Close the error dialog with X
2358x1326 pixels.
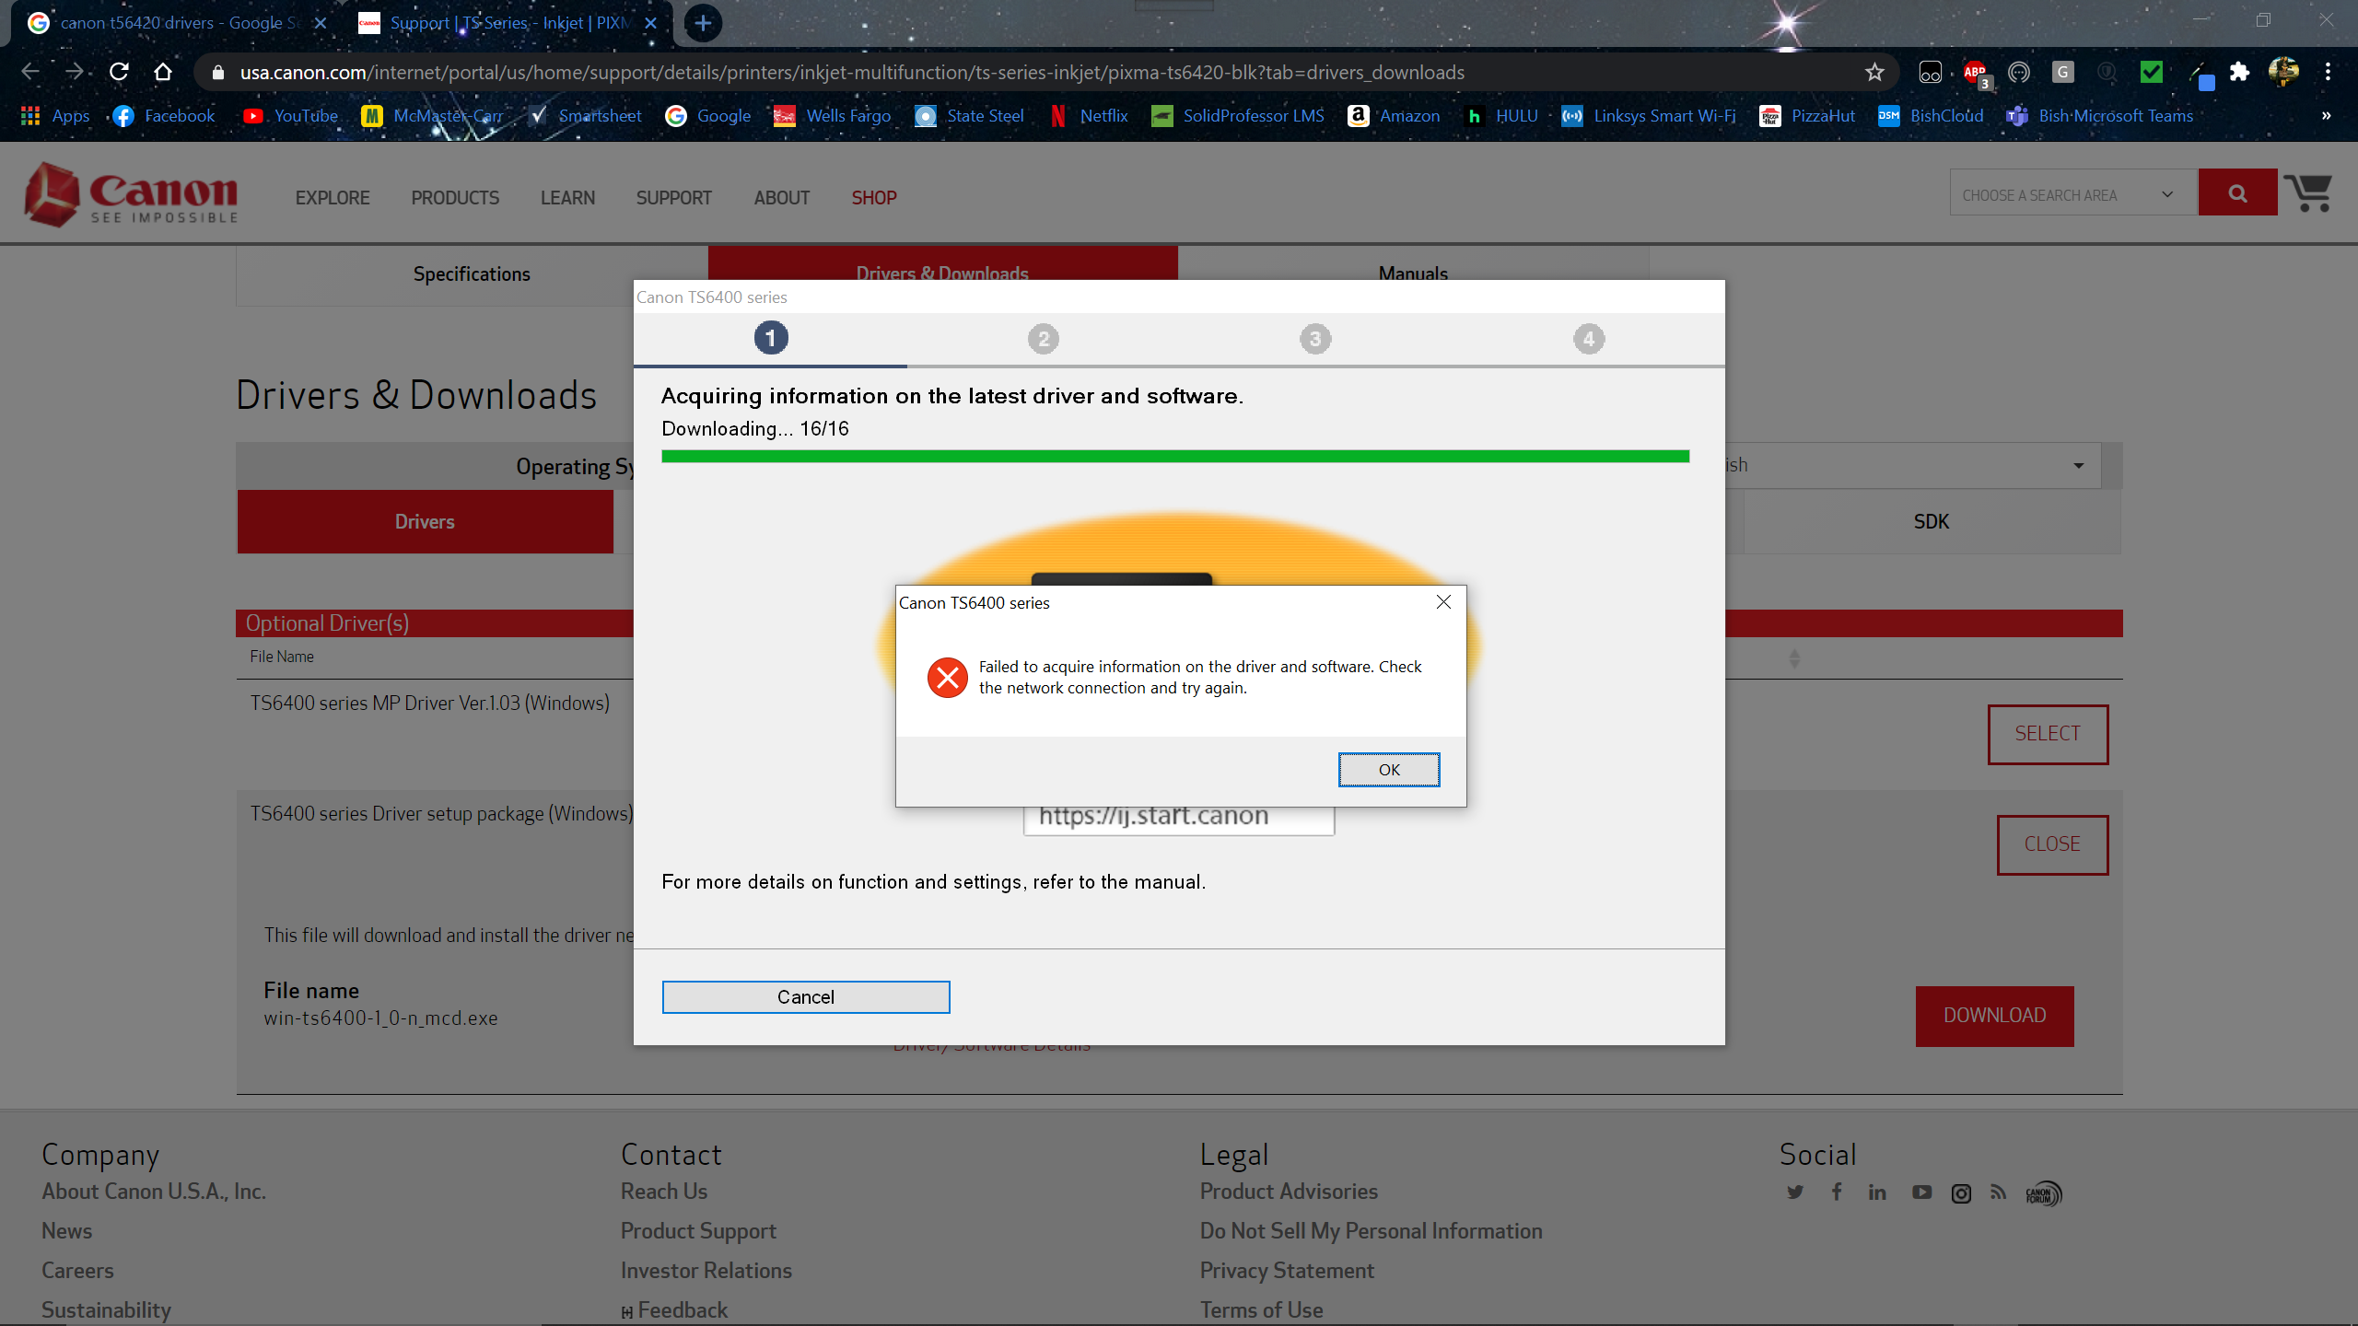click(x=1443, y=602)
